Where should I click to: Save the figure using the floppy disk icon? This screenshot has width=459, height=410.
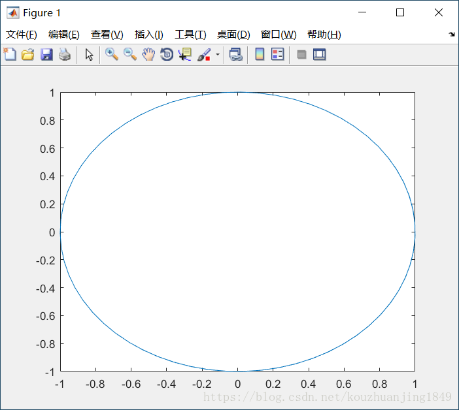pos(46,54)
